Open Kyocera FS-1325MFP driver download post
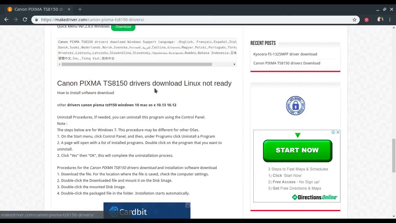Viewport: 396px width, 223px height. tap(285, 54)
